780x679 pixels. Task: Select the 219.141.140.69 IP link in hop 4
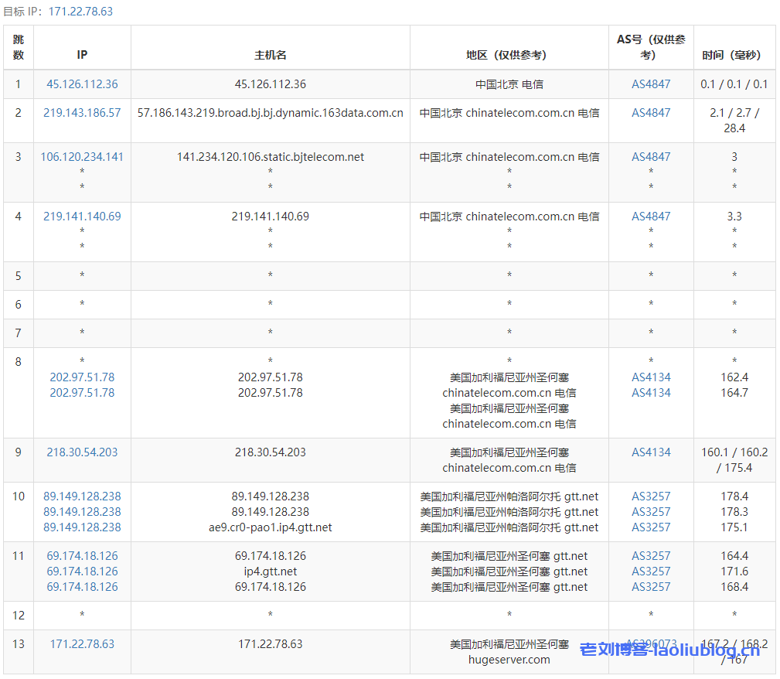click(x=82, y=217)
